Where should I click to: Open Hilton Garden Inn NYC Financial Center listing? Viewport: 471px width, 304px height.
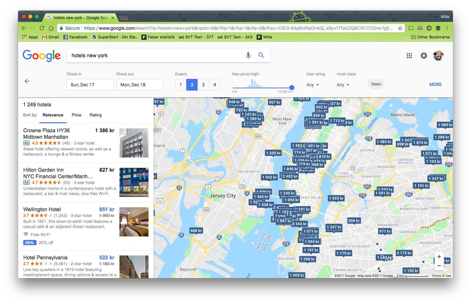(86, 182)
